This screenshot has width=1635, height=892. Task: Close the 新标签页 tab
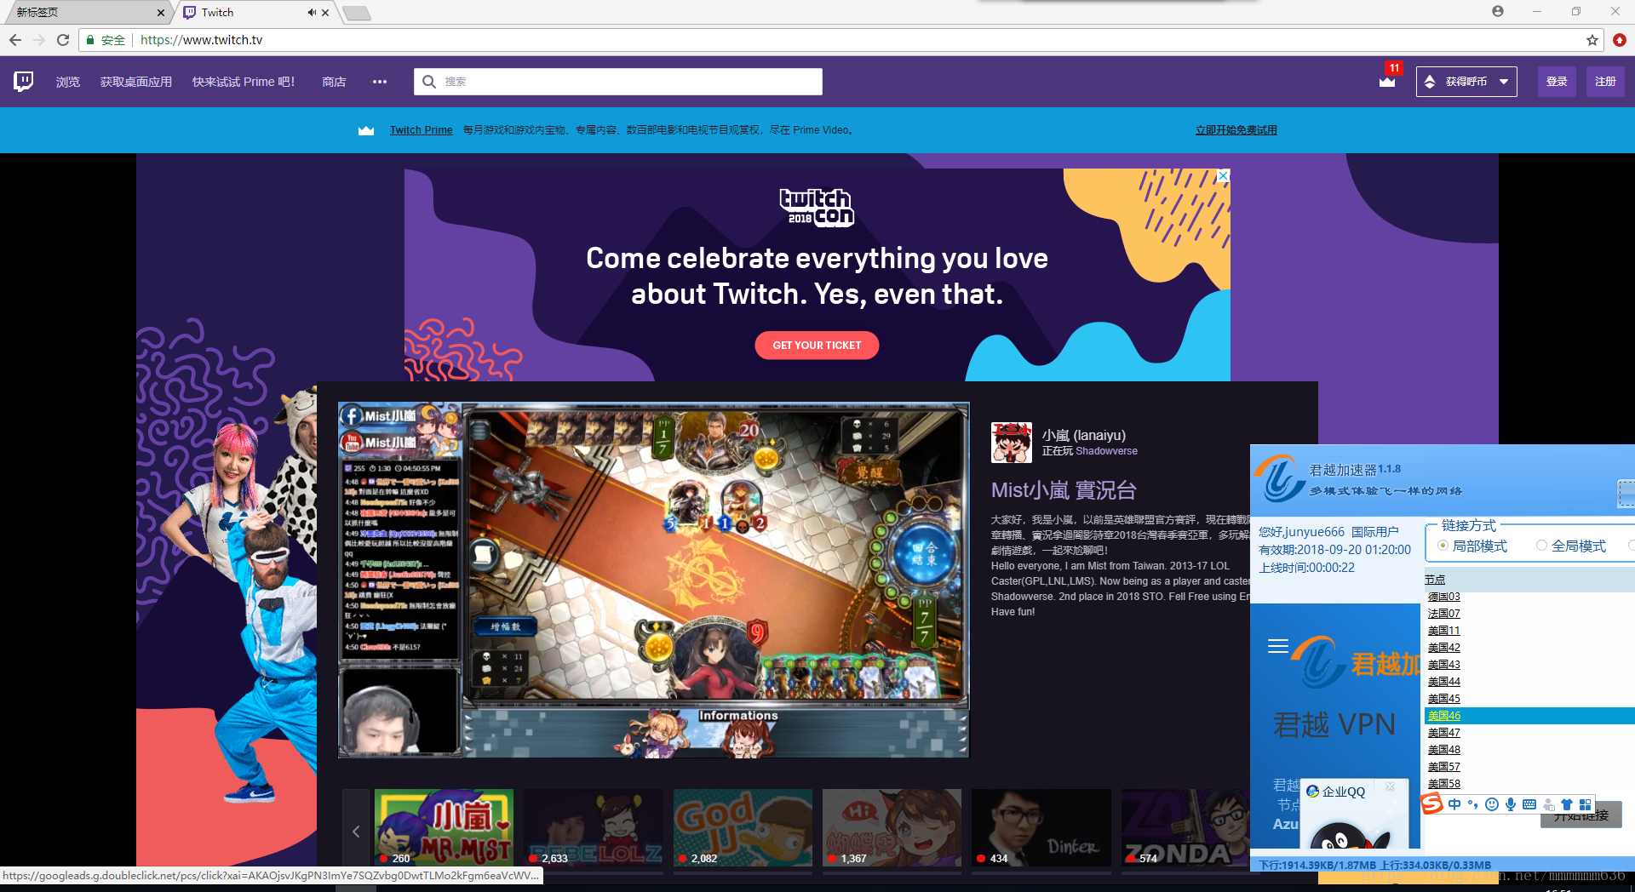click(161, 13)
